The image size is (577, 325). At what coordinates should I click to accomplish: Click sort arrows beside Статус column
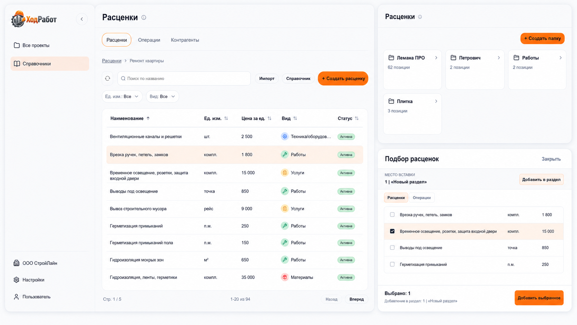coord(357,118)
